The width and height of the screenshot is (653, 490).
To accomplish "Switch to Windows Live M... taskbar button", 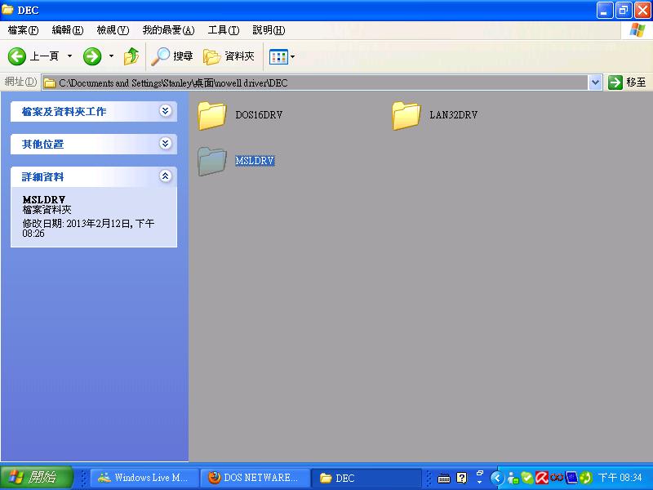I will click(x=144, y=478).
